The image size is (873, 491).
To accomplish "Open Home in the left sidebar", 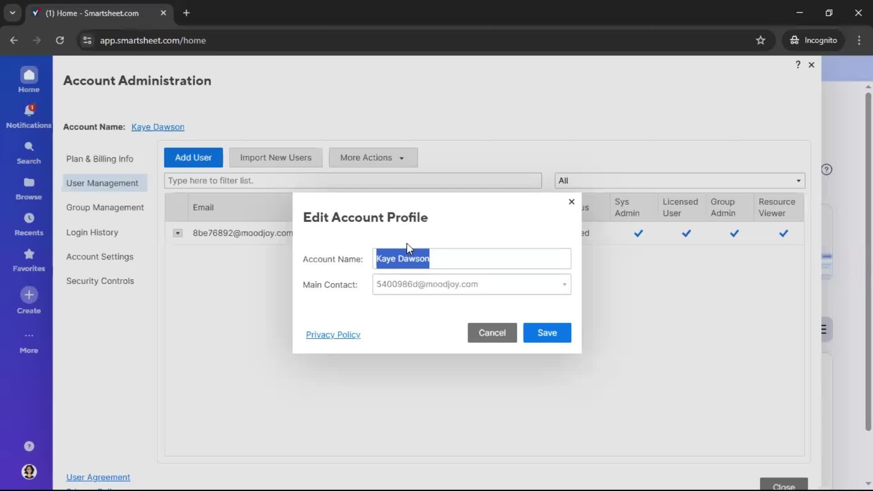I will (x=29, y=79).
